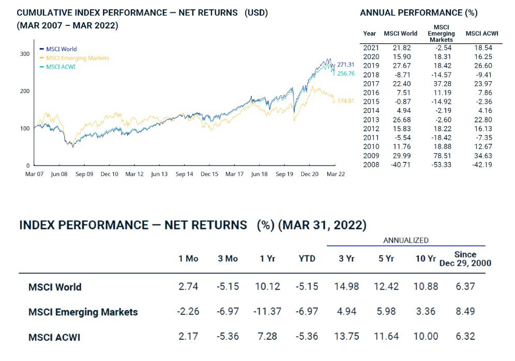The image size is (515, 361).
Task: Select the 1 Mo column header
Action: pos(188,259)
